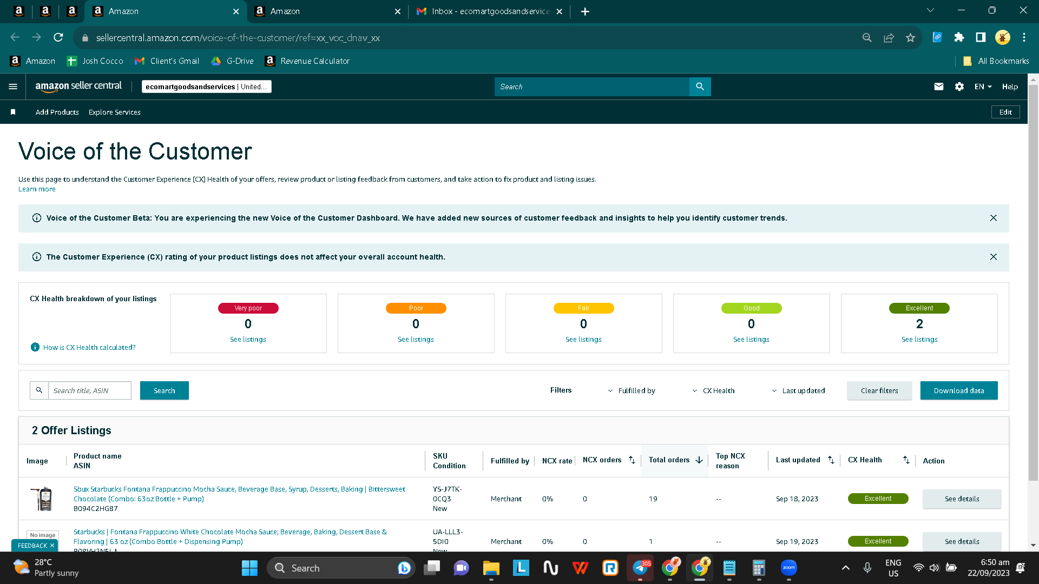Open the Notepad app in the taskbar
The image size is (1039, 584).
tap(729, 568)
